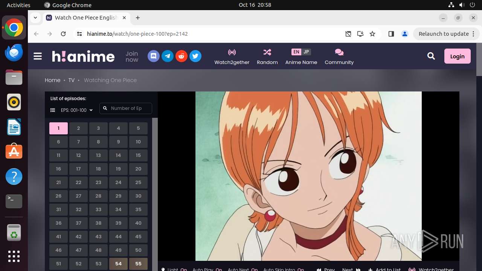Open the Chrome profile icon
This screenshot has height=271, width=482.
click(405, 34)
